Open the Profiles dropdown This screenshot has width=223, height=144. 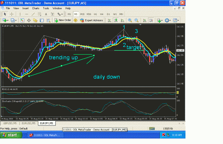point(14,20)
